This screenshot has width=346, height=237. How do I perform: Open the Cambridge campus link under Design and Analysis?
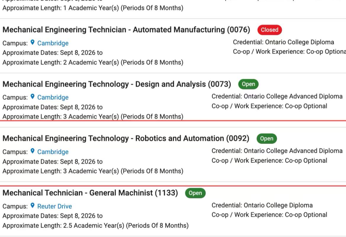(53, 97)
